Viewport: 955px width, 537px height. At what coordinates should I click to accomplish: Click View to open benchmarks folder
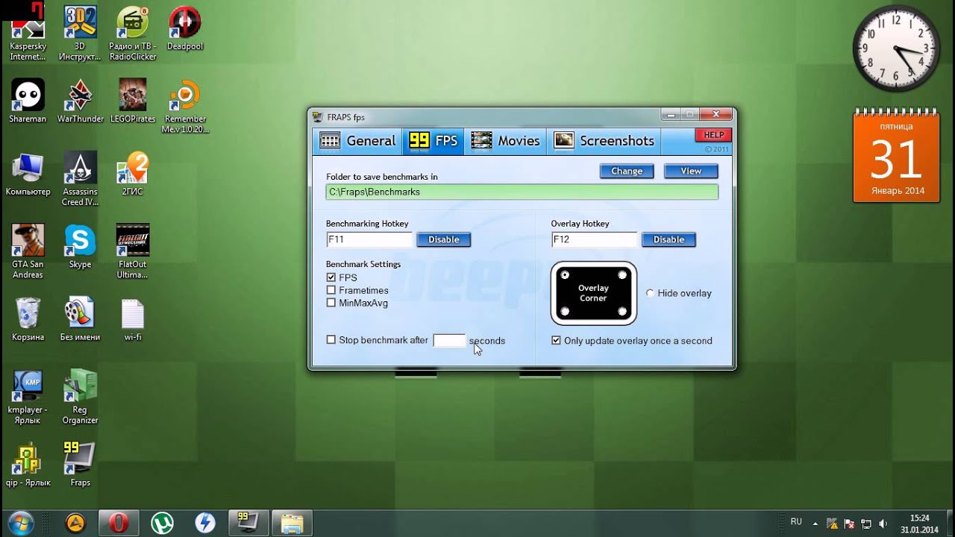[x=691, y=171]
